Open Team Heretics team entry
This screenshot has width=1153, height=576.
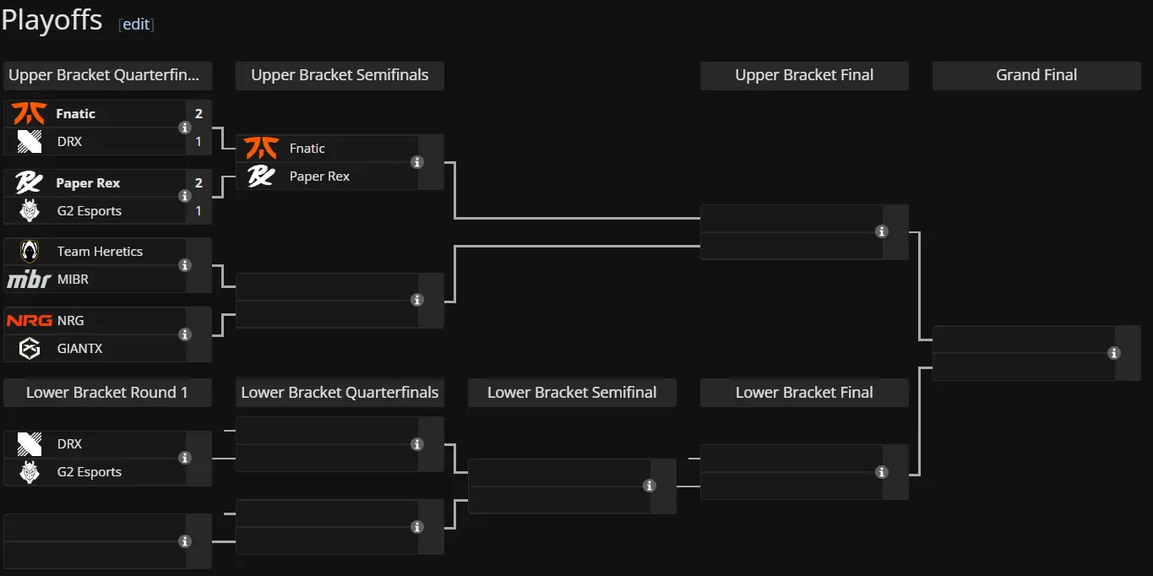pyautogui.click(x=100, y=252)
